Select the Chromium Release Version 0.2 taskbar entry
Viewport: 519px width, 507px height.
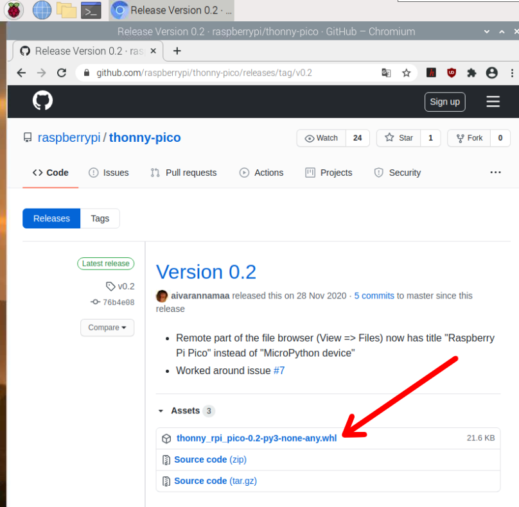tap(172, 10)
